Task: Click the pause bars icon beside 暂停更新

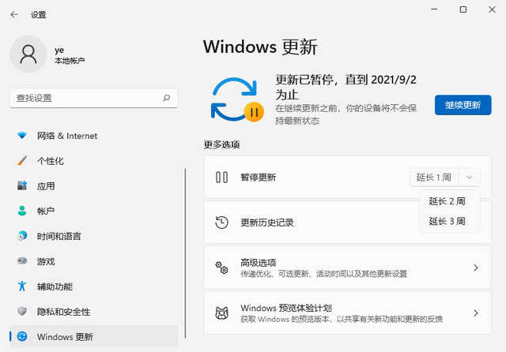Action: [x=221, y=177]
